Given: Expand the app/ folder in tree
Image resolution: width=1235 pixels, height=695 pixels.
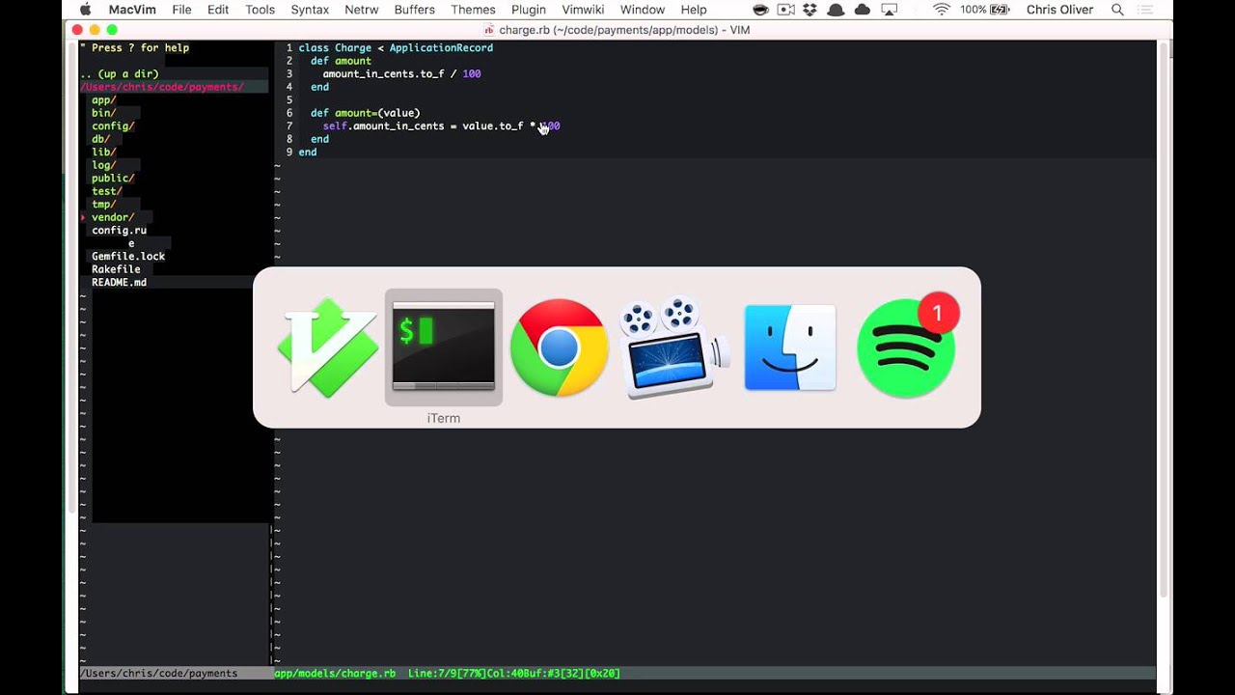Looking at the screenshot, I should [x=103, y=100].
